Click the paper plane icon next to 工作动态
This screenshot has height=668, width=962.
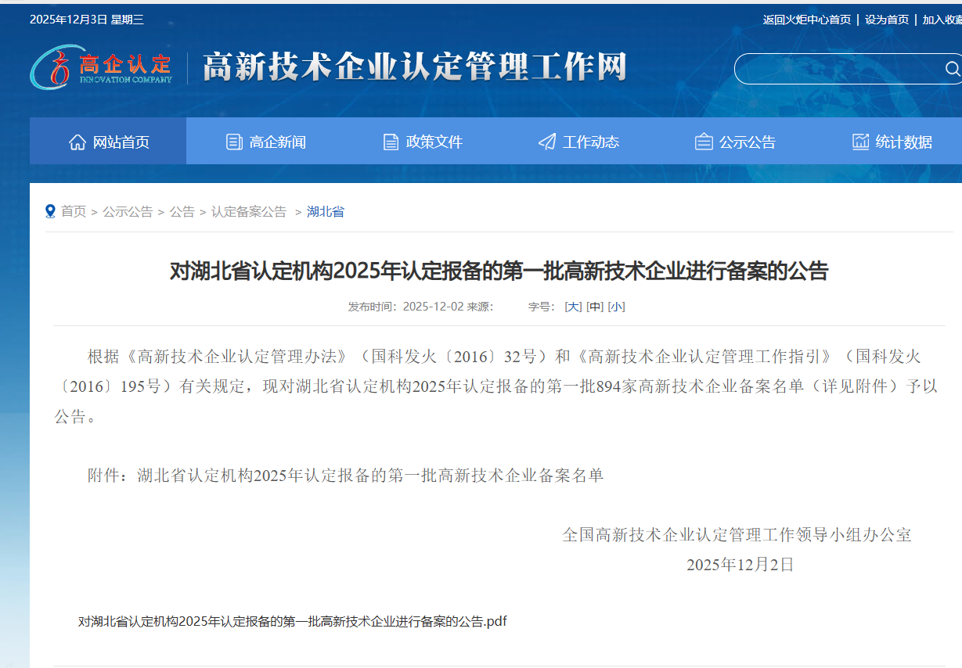tap(546, 142)
